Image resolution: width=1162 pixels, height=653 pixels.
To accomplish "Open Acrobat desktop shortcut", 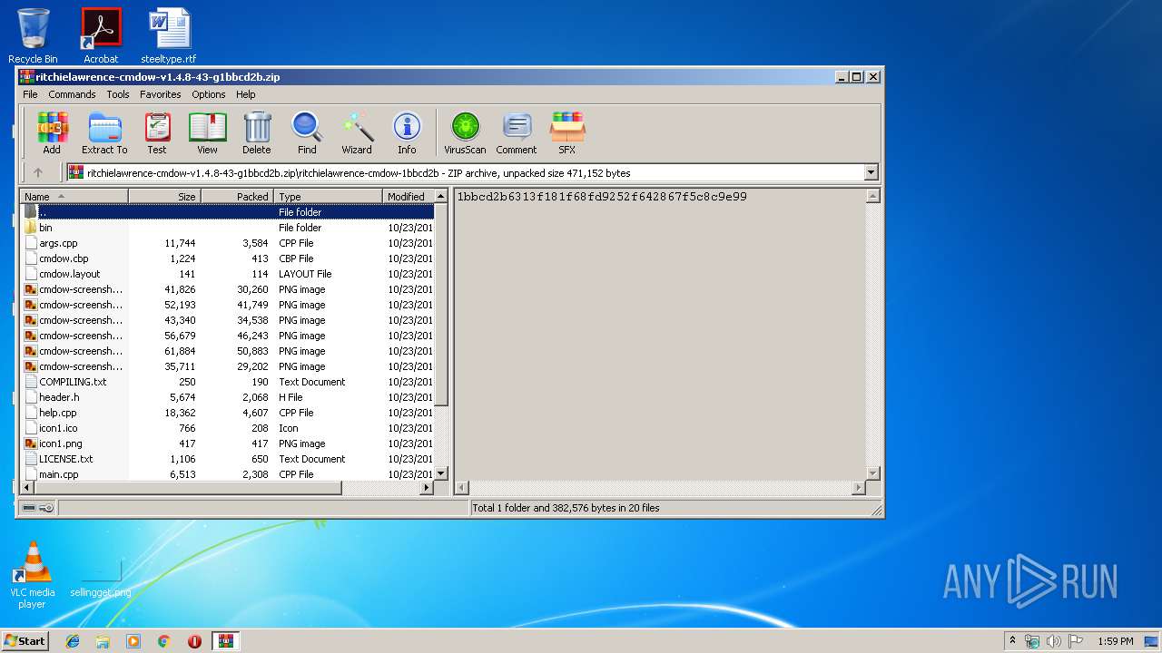I will pyautogui.click(x=101, y=35).
